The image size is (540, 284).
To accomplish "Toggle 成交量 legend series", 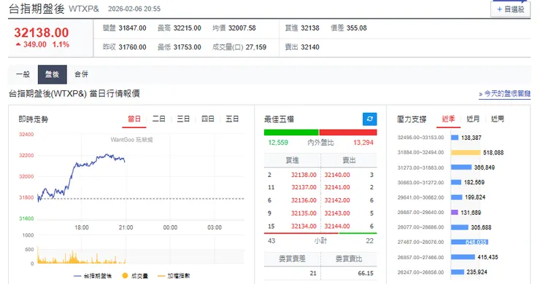I will [x=135, y=276].
